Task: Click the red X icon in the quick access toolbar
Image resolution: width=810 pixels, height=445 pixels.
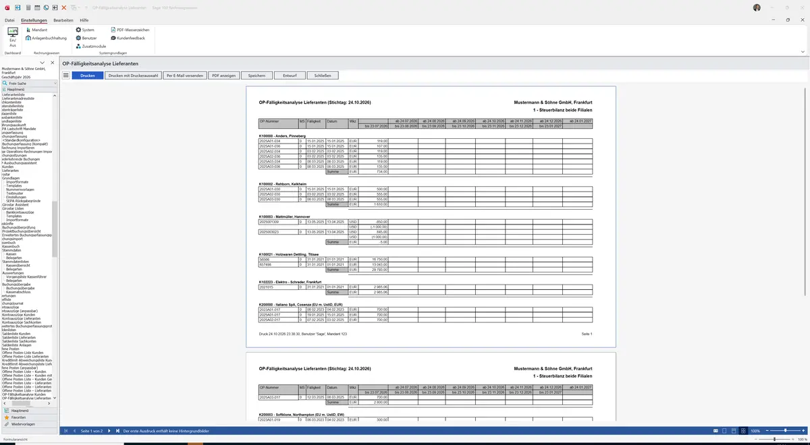Action: [63, 7]
